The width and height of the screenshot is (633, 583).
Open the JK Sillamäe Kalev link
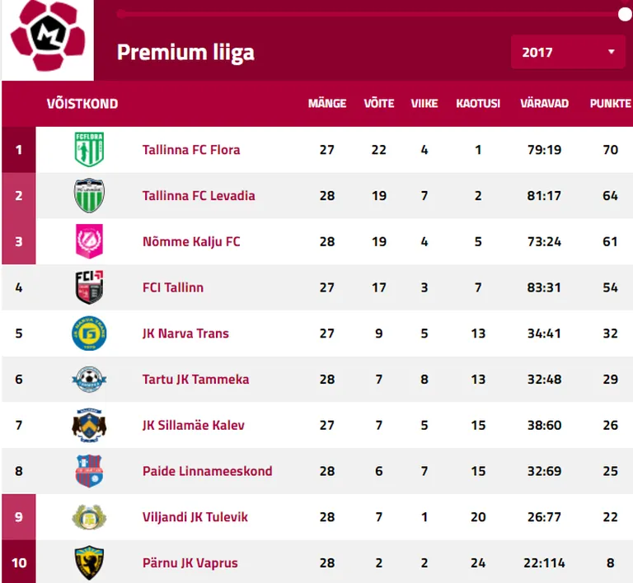tap(194, 425)
